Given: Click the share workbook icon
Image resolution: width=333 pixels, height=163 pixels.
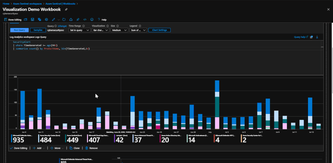Looking at the screenshot, I should tap(71, 20).
